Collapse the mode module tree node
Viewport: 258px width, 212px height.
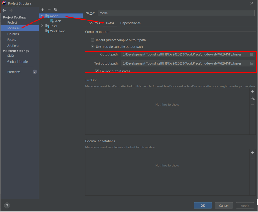pos(42,16)
